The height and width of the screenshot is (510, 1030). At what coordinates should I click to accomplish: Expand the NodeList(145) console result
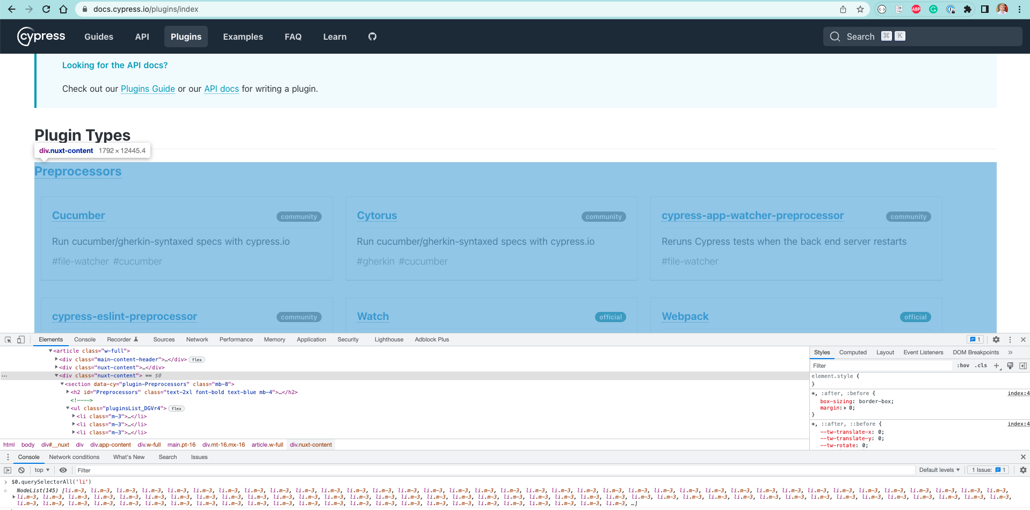pos(14,497)
